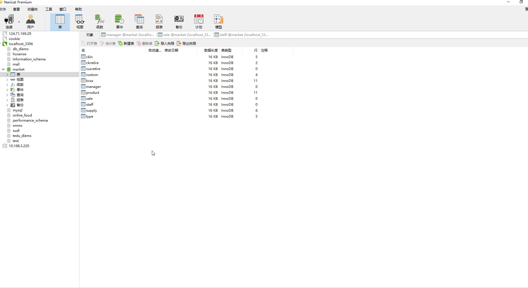Select the mall database
This screenshot has width=528, height=288.
16,64
